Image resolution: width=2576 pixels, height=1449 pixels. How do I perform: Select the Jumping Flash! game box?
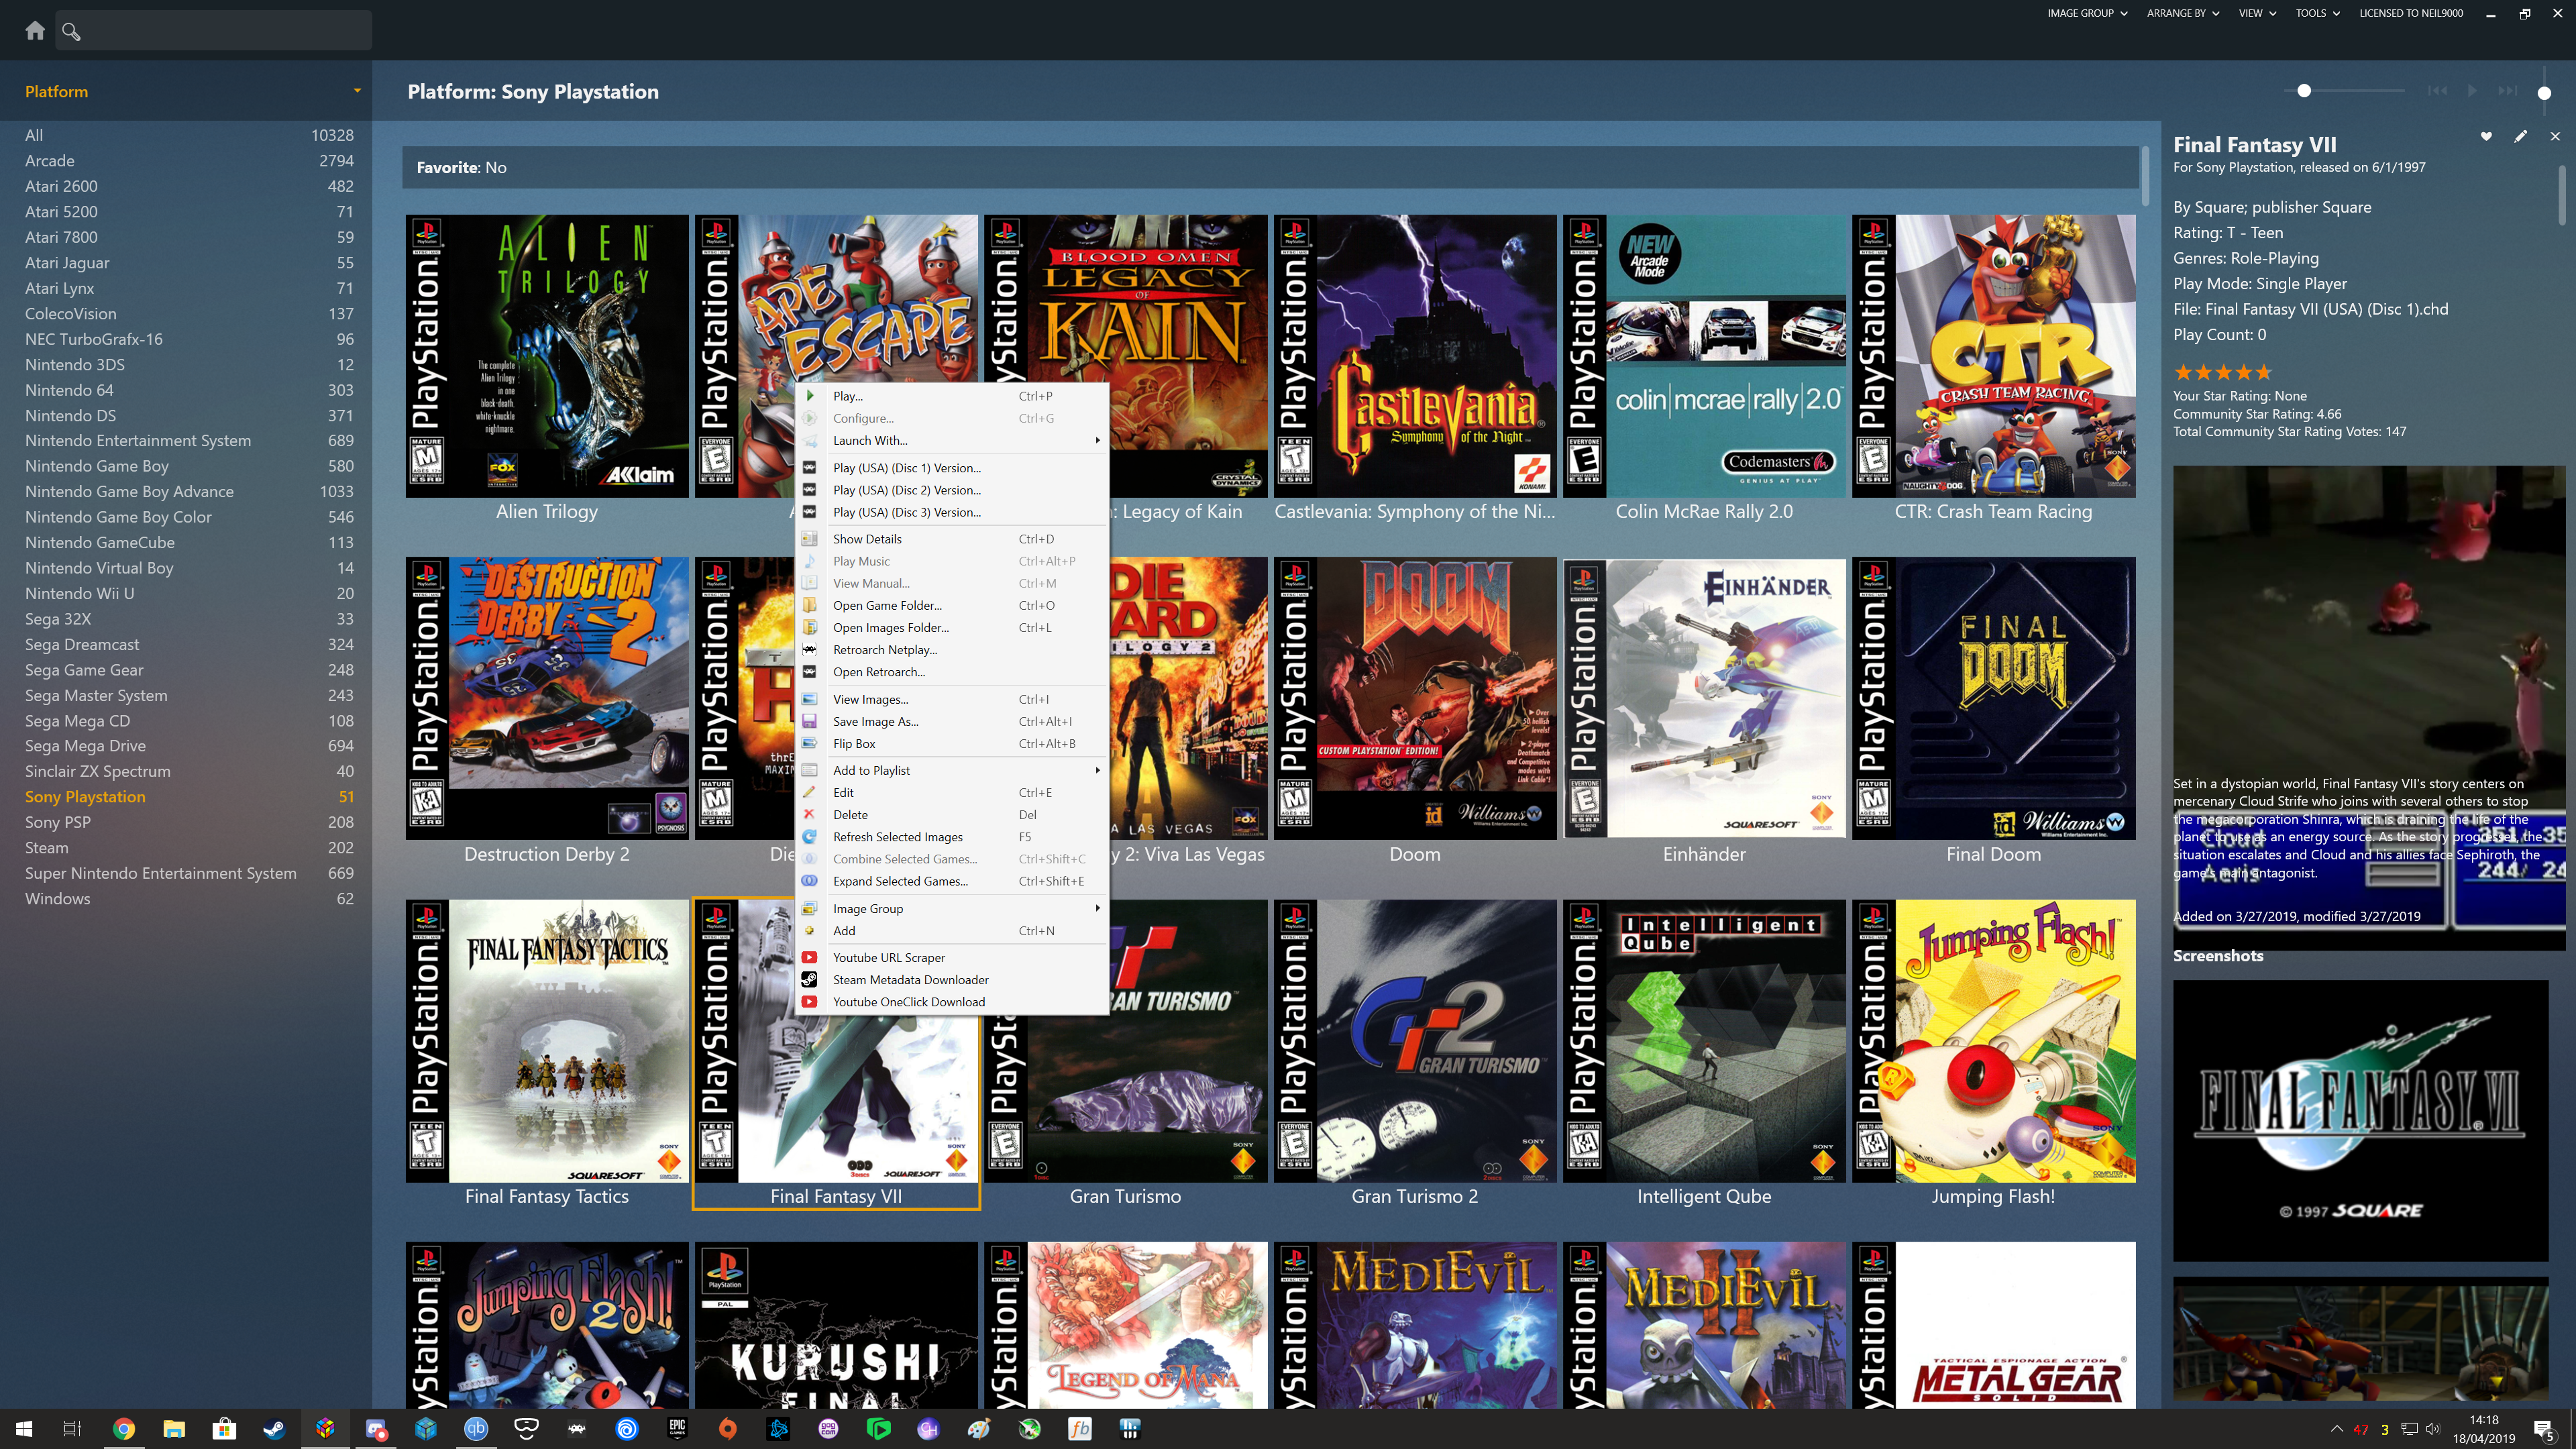[1993, 1041]
